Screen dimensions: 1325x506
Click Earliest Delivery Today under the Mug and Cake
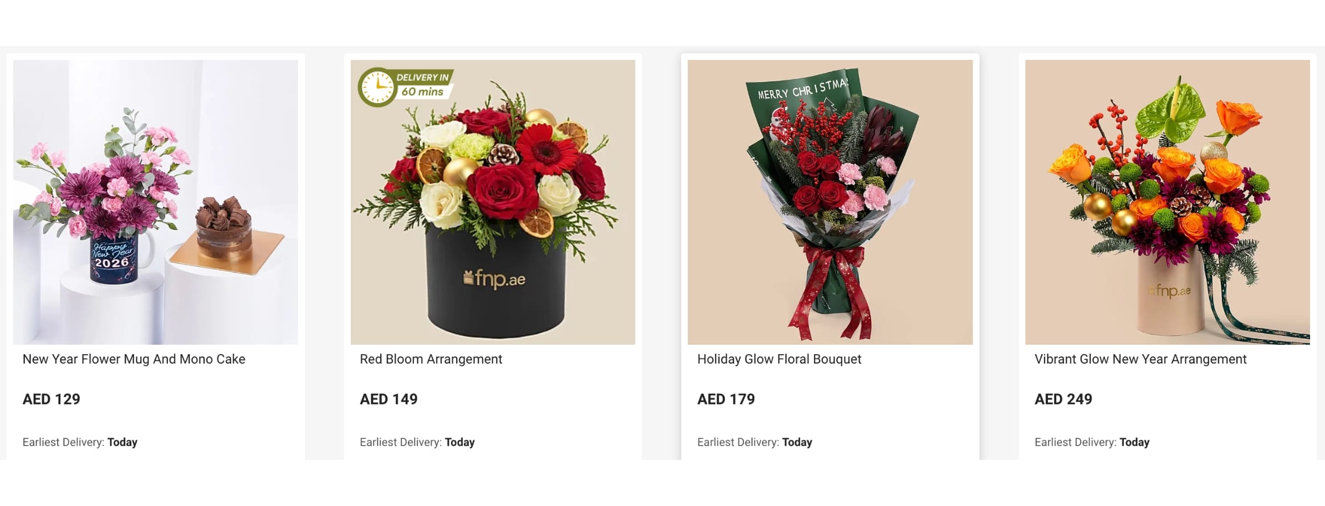point(80,442)
